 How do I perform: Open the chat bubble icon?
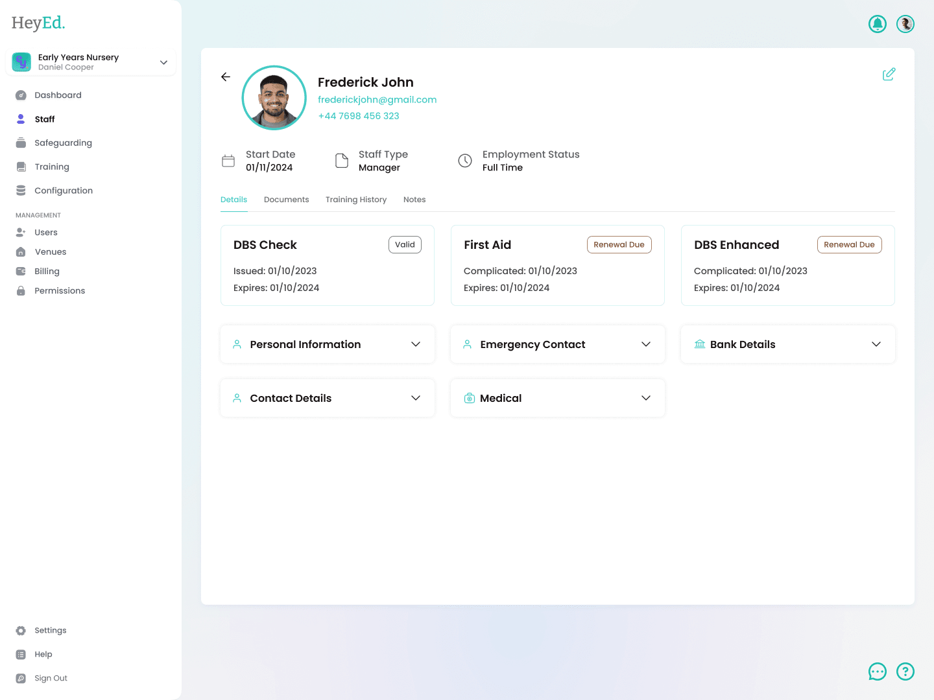(877, 671)
